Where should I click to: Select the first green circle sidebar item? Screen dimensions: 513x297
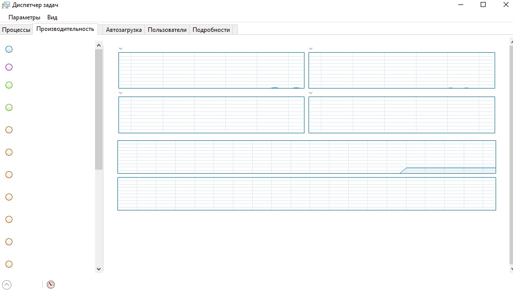click(9, 86)
